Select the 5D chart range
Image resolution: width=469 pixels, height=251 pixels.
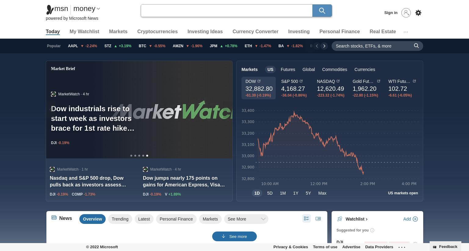[270, 193]
